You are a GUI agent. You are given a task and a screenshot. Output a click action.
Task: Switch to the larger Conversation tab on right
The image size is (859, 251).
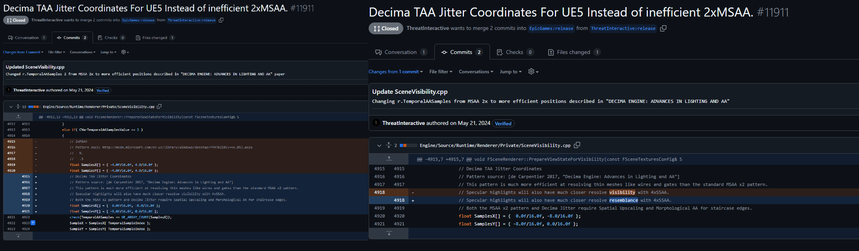click(401, 52)
